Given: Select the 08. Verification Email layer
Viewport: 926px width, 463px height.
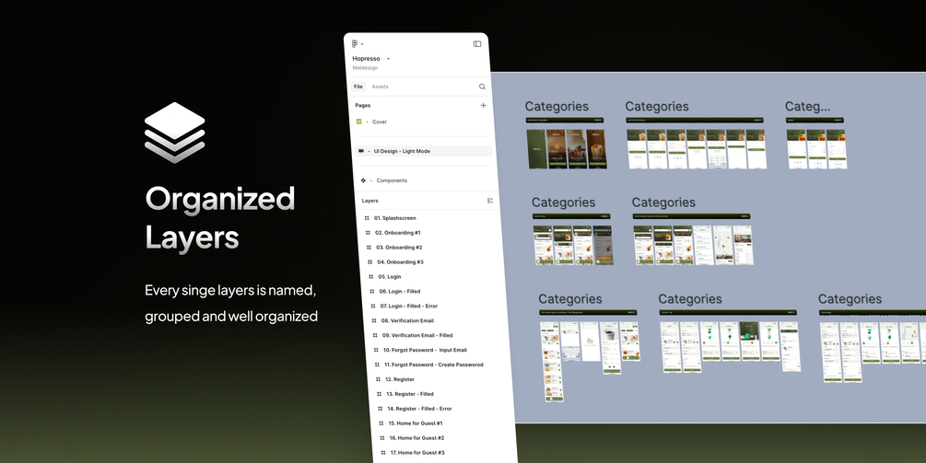Looking at the screenshot, I should click(407, 321).
